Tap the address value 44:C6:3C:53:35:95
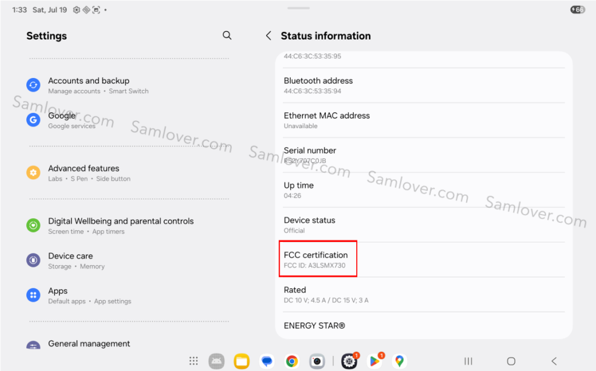The image size is (596, 371). coord(313,56)
